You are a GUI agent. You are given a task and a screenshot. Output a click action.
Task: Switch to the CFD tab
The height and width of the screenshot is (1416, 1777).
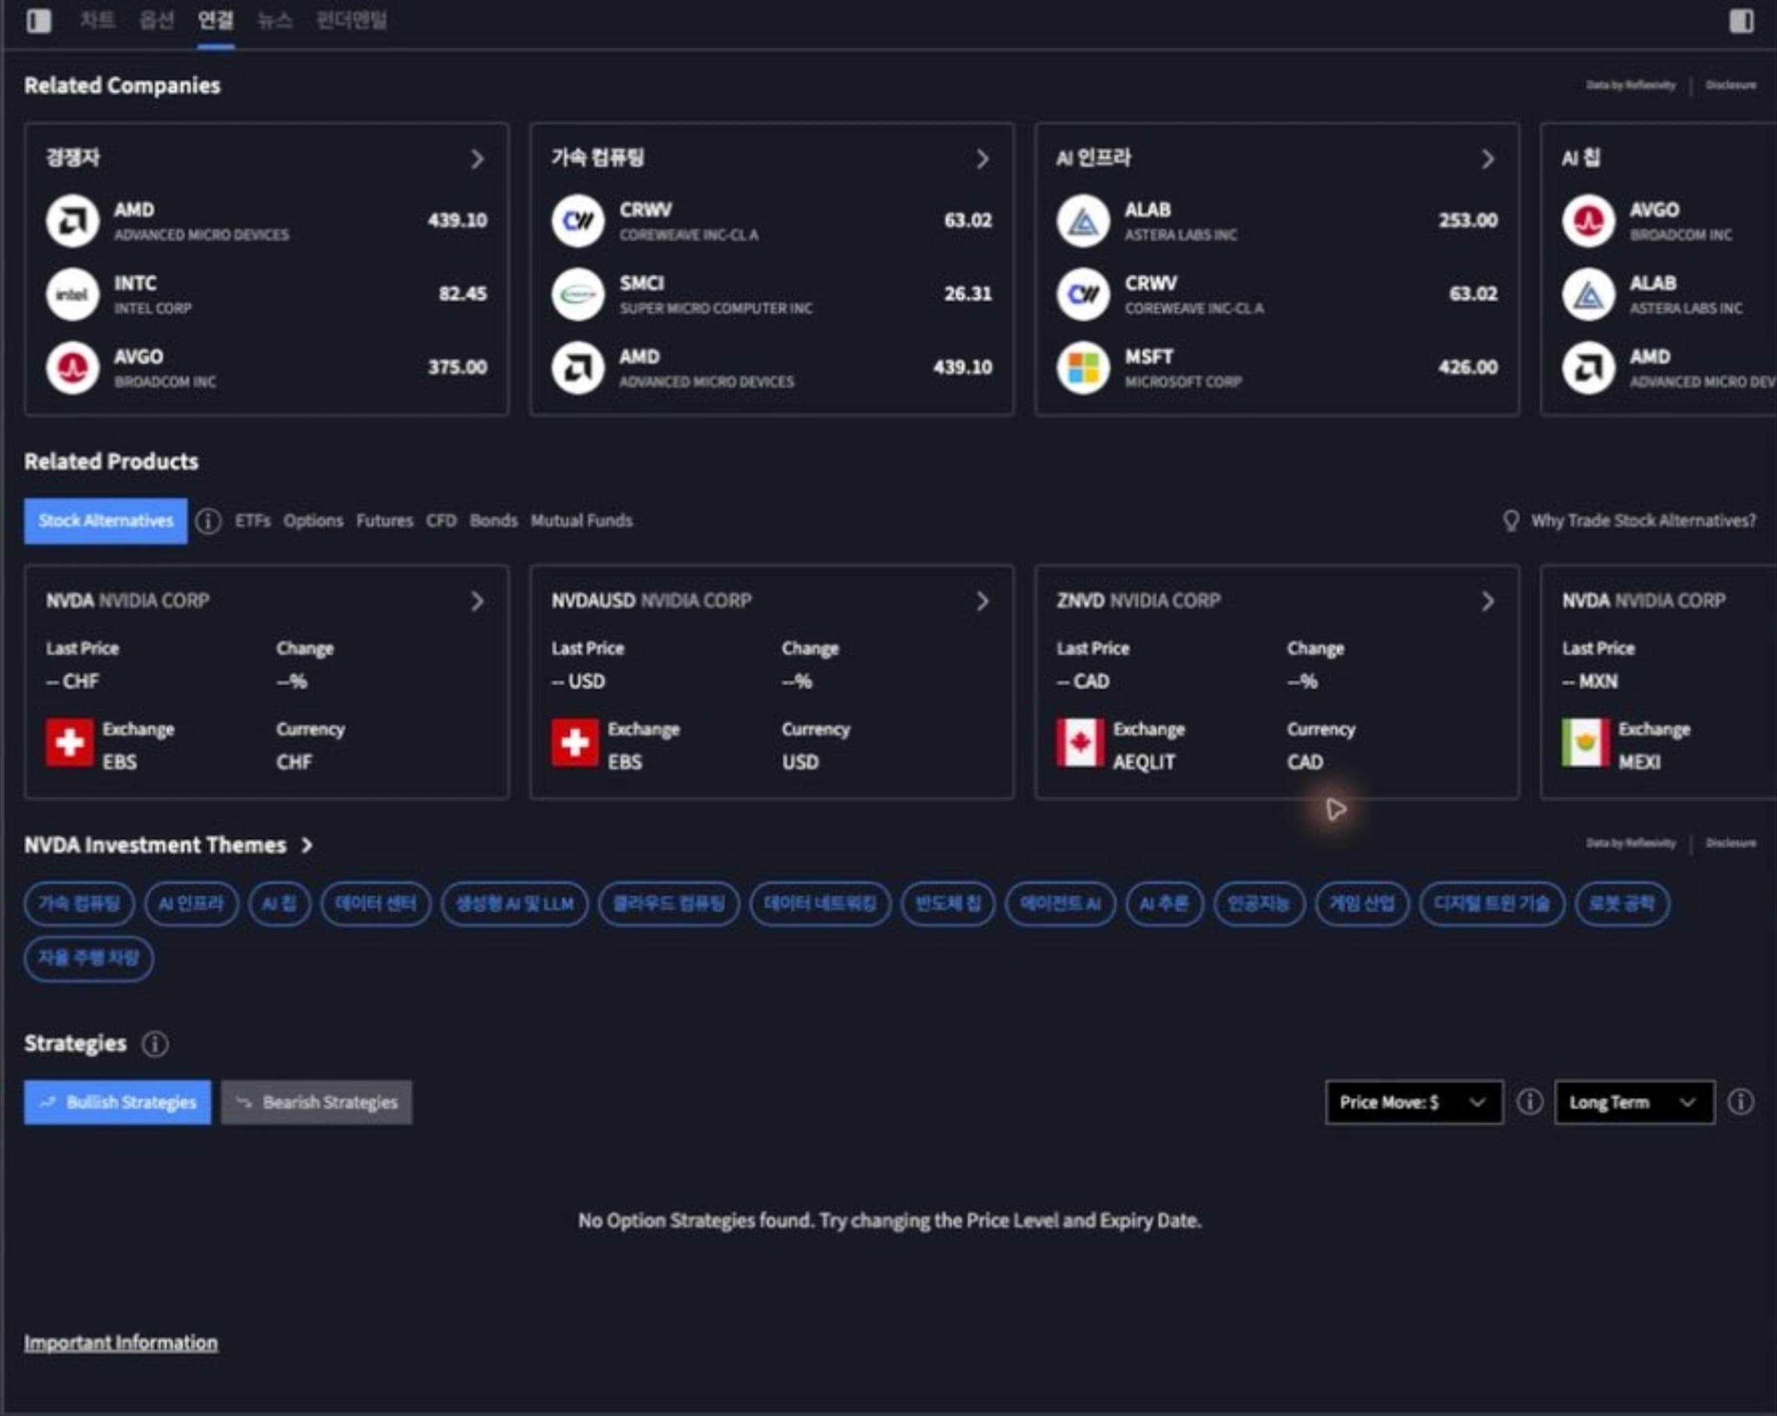[x=441, y=522]
